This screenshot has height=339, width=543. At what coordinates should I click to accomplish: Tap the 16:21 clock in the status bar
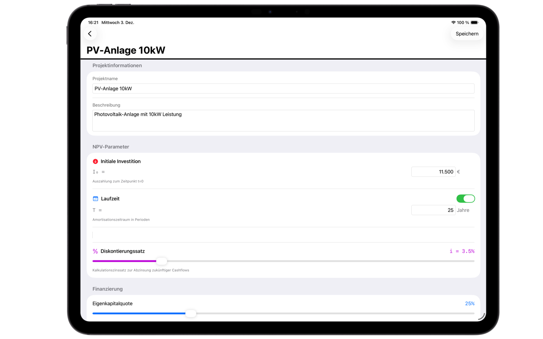[x=92, y=22]
